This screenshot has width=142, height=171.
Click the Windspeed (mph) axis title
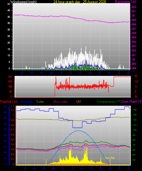(x=23, y=2)
